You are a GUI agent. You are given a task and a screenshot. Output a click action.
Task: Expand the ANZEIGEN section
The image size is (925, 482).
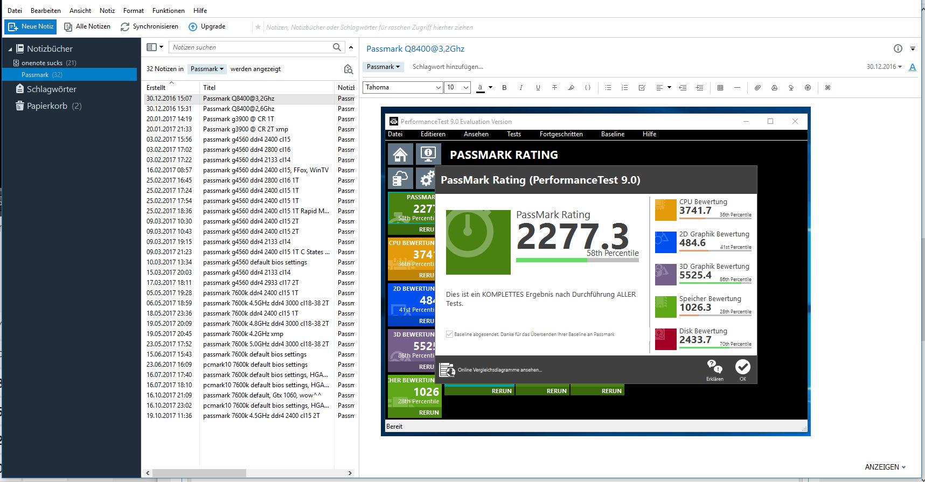click(885, 467)
